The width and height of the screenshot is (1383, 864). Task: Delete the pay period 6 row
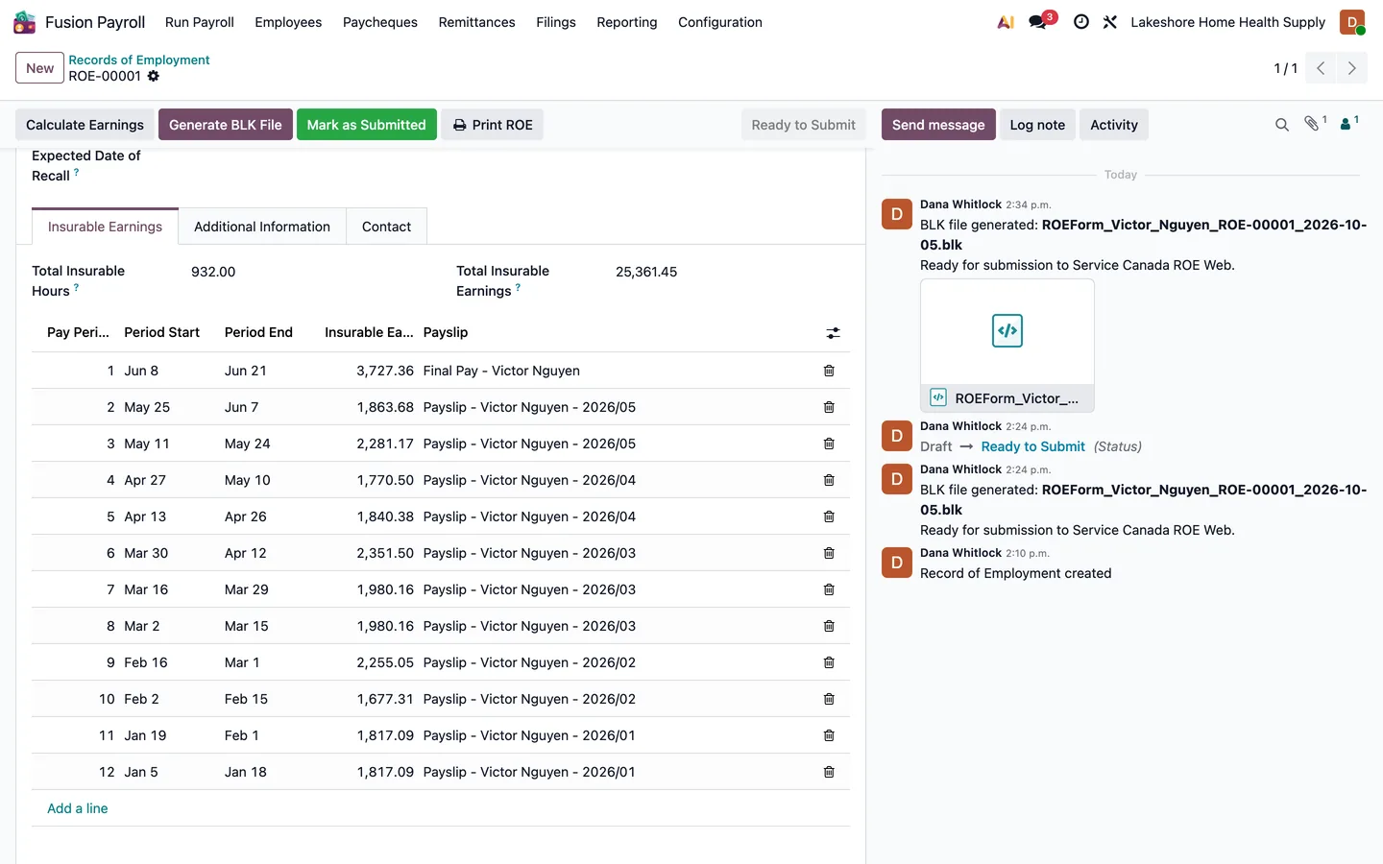point(829,553)
